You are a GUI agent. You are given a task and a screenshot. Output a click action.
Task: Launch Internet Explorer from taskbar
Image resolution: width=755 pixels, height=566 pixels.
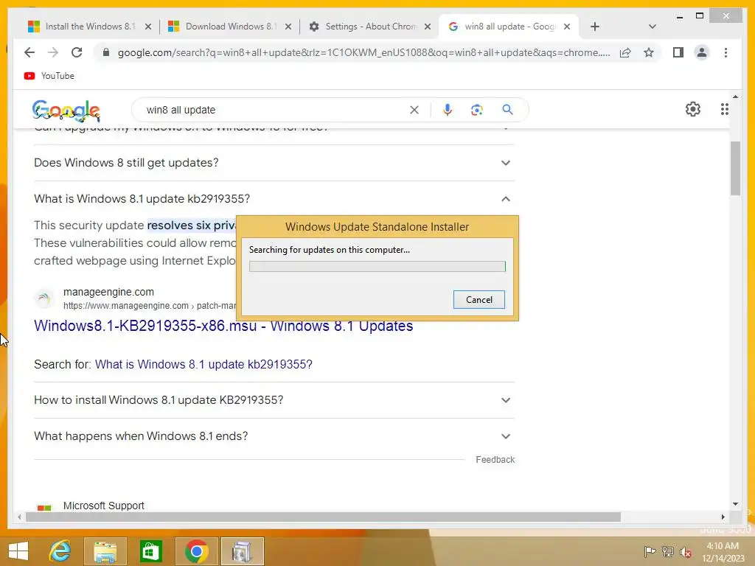click(x=60, y=551)
